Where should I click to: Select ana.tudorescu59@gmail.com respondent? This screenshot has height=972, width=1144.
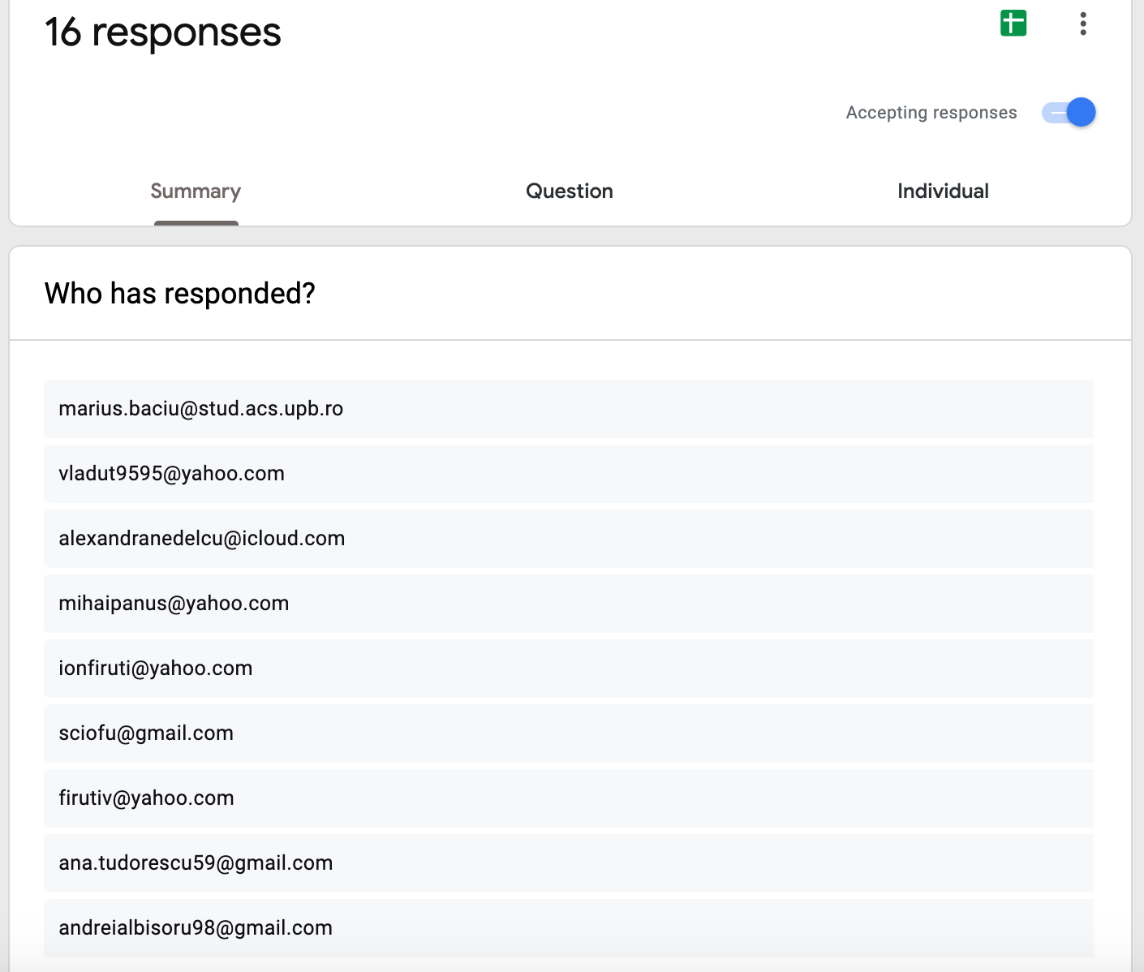click(x=569, y=863)
